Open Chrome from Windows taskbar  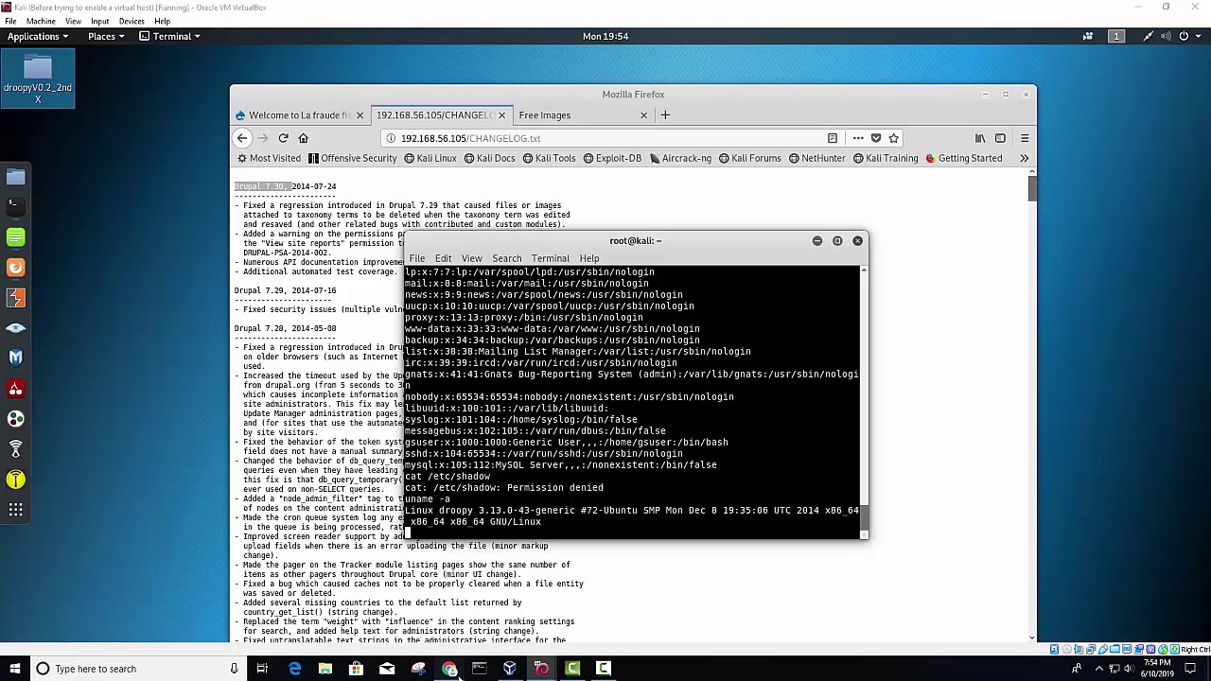point(448,669)
